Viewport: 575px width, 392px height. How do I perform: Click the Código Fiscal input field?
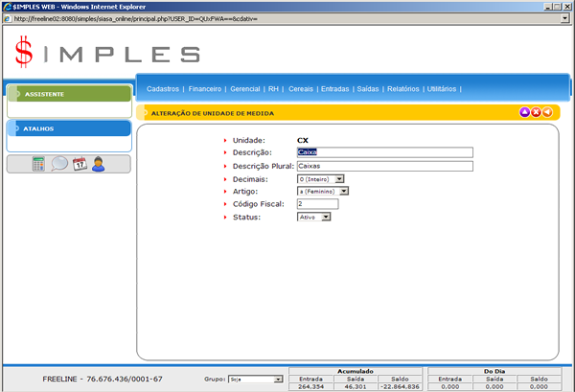click(317, 204)
